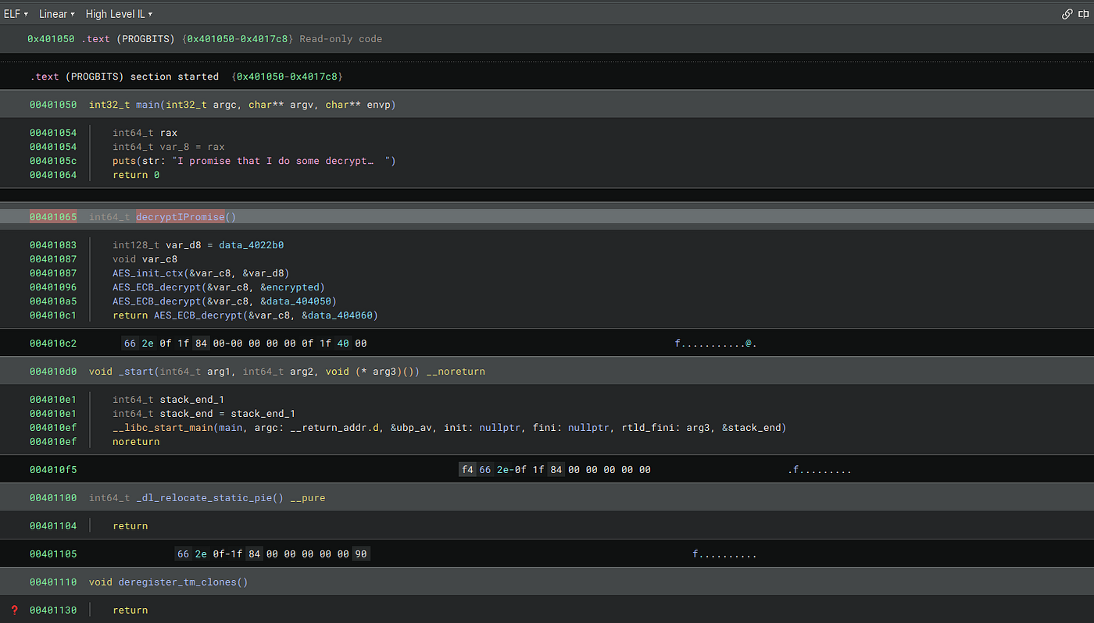The height and width of the screenshot is (623, 1094).
Task: Click the puts call in main
Action: coord(124,161)
